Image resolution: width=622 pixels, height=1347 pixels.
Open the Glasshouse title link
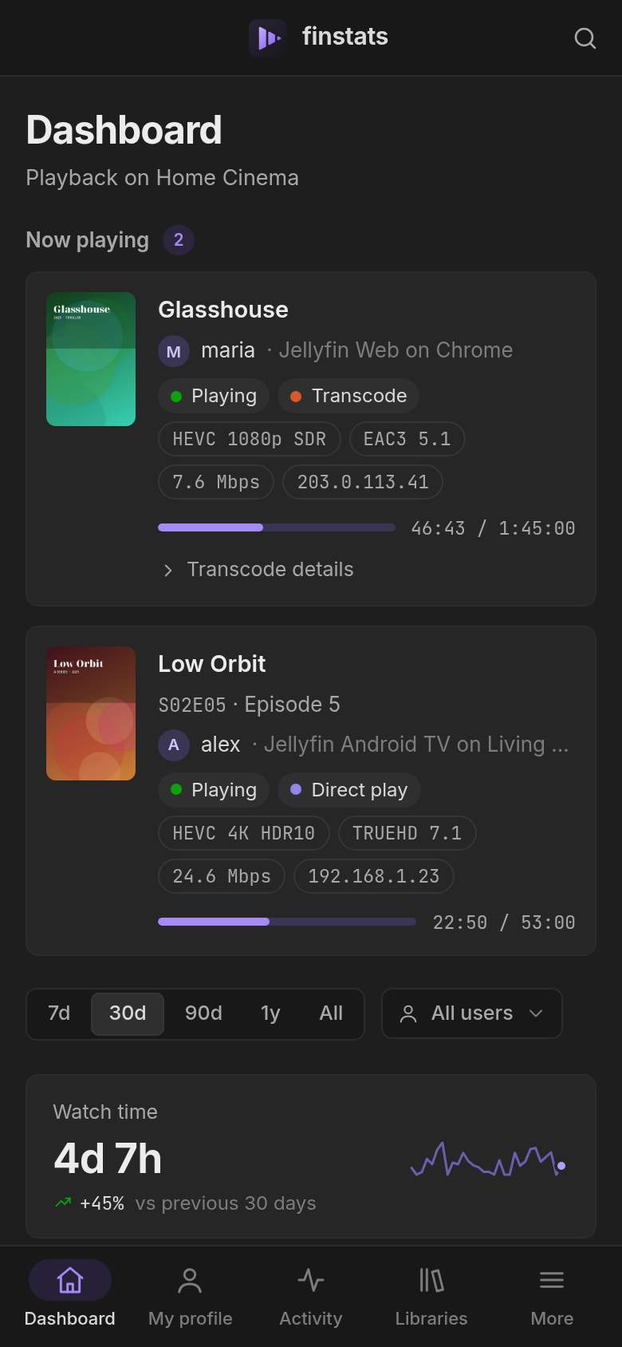pyautogui.click(x=223, y=310)
